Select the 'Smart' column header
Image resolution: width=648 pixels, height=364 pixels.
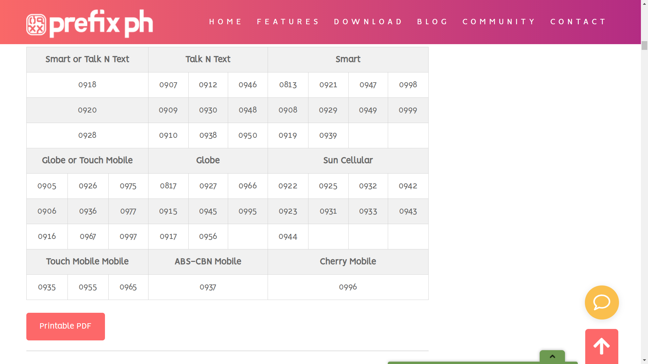(348, 60)
